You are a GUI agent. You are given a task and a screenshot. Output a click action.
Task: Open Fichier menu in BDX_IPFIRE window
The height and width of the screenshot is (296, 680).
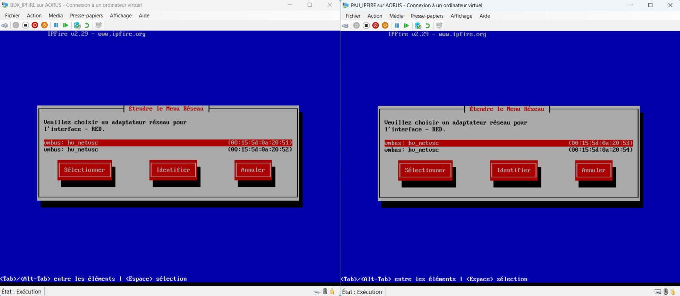tap(12, 16)
